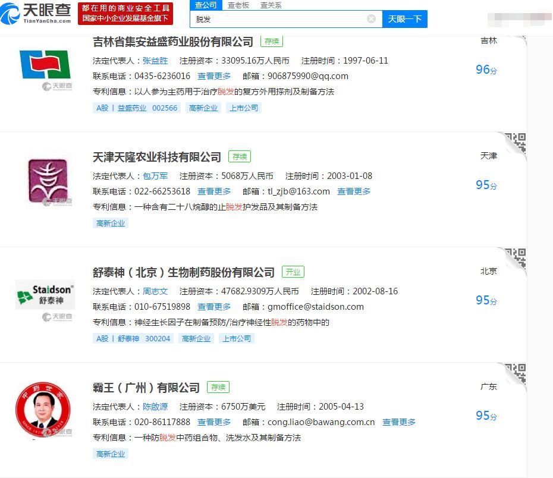Viewport: 553px width, 478px height.
Task: Expand 查看更多 next to phone 0435-6236016
Action: coord(214,76)
